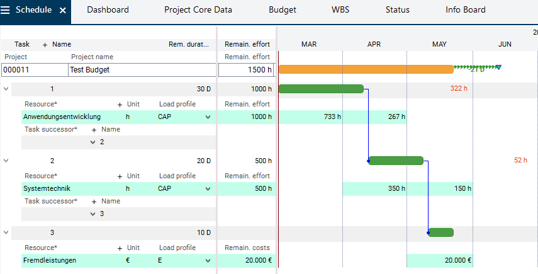Click the blue milestone triangle at project end

(498, 67)
